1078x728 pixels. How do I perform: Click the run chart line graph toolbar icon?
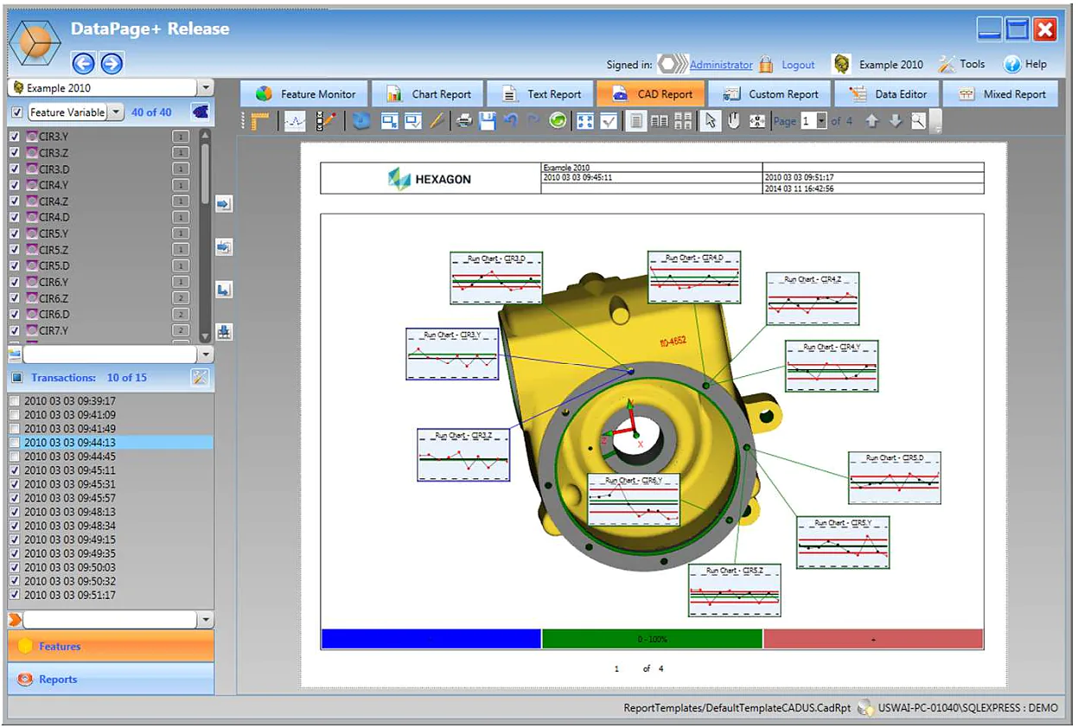[x=295, y=122]
